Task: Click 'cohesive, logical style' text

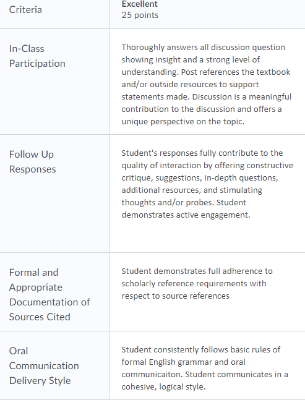Action: click(163, 387)
